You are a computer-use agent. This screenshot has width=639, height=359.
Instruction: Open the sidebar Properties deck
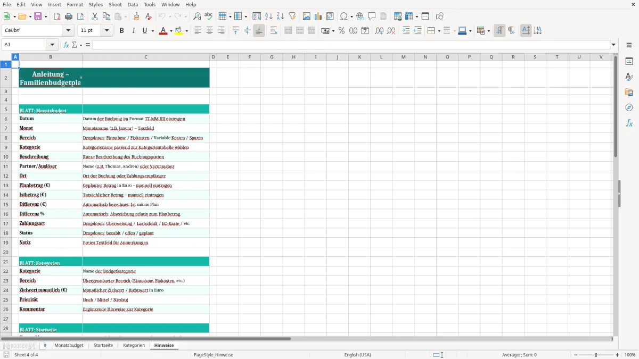pos(629,61)
